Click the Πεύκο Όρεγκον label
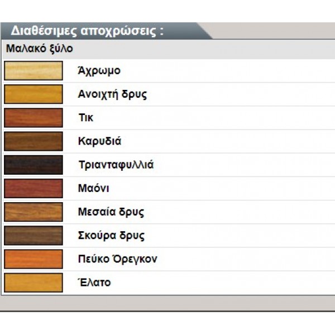Image resolution: width=335 pixels, height=335 pixels. (x=117, y=259)
